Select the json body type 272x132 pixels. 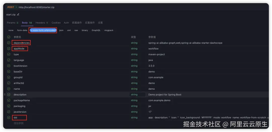(61, 30)
